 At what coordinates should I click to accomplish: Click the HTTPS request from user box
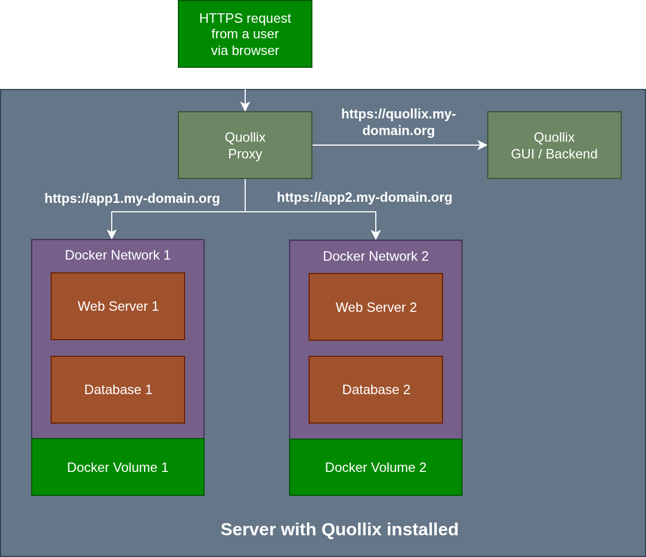[245, 34]
